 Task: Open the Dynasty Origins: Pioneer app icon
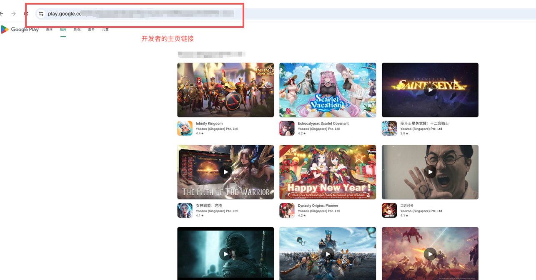tap(287, 210)
